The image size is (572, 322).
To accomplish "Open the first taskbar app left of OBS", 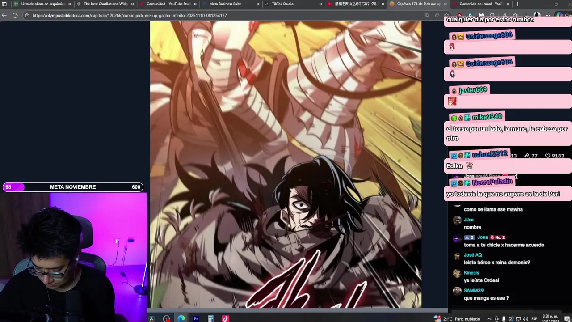I will [x=152, y=319].
